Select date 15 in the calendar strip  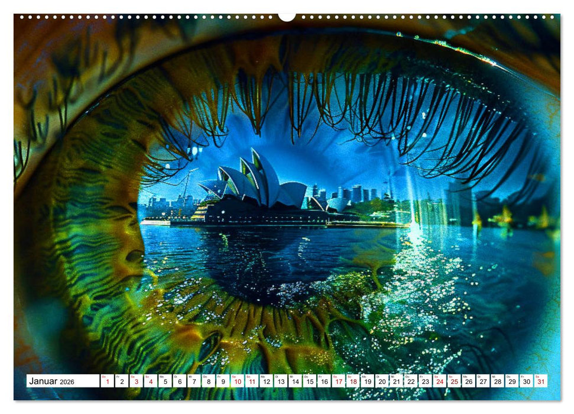[x=310, y=381]
